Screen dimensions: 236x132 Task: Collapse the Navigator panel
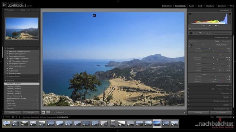[5, 10]
